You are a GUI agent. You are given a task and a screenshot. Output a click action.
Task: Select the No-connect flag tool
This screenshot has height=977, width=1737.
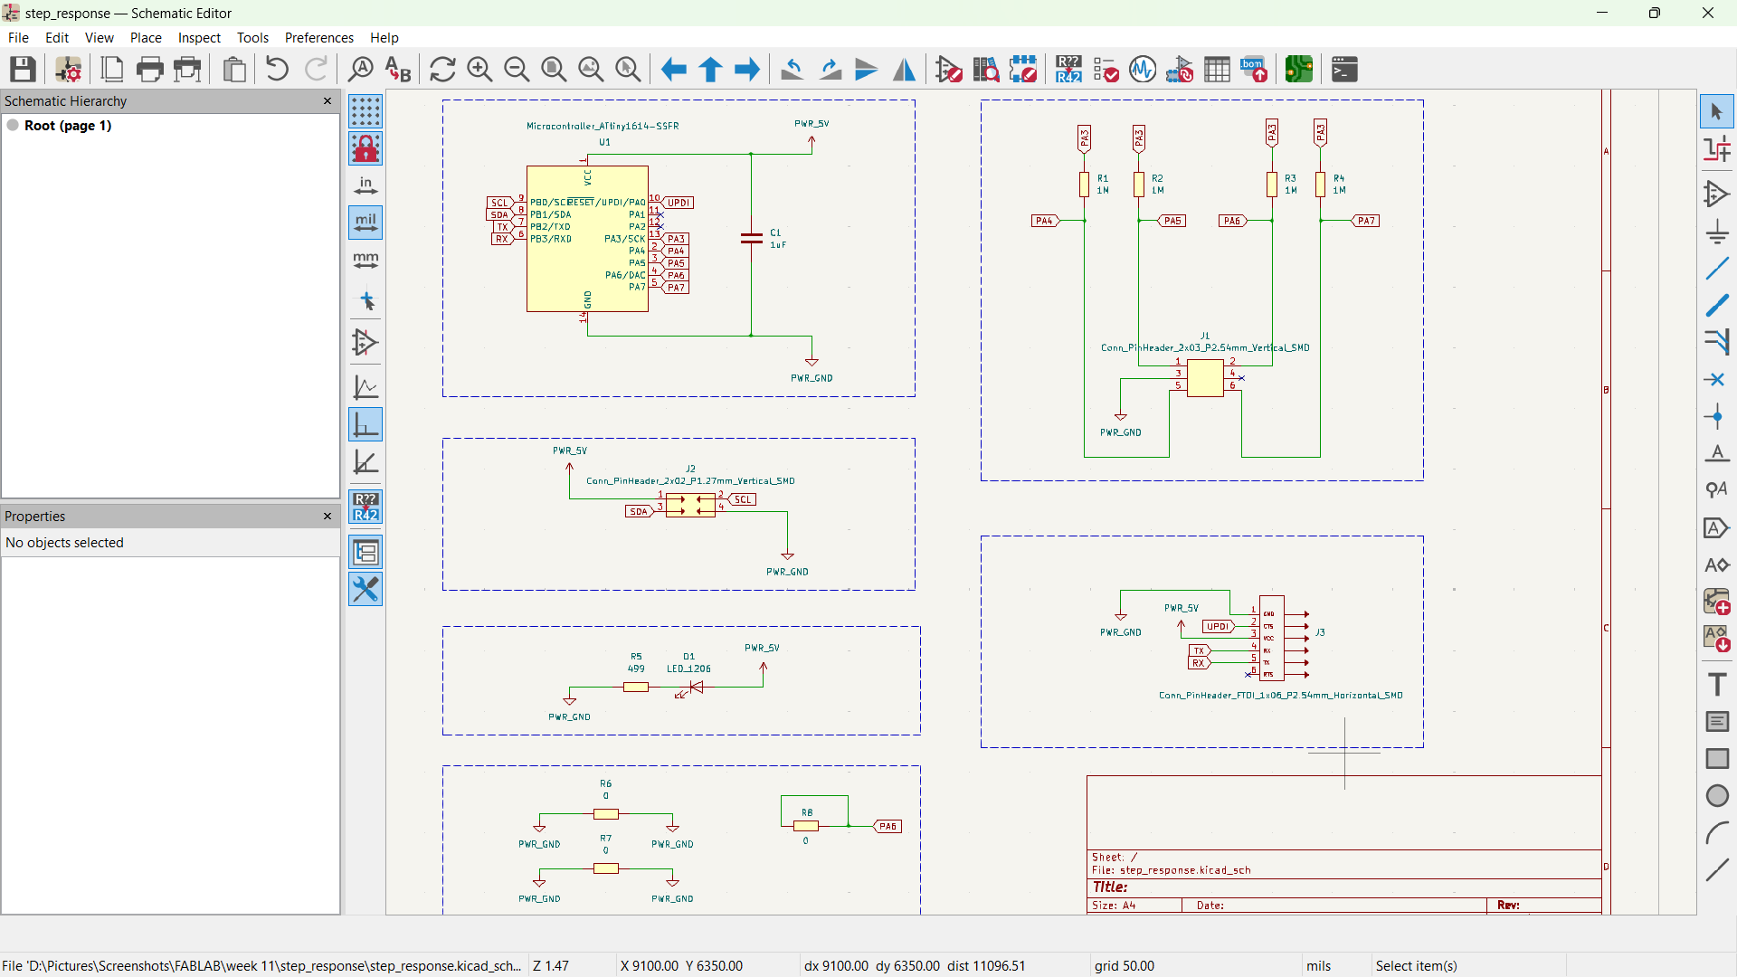point(1717,380)
